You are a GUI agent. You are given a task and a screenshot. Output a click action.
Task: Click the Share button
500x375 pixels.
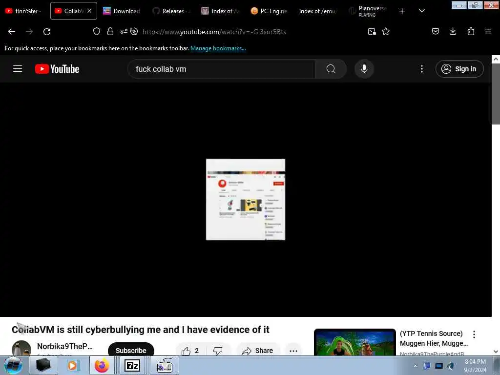[x=258, y=351]
